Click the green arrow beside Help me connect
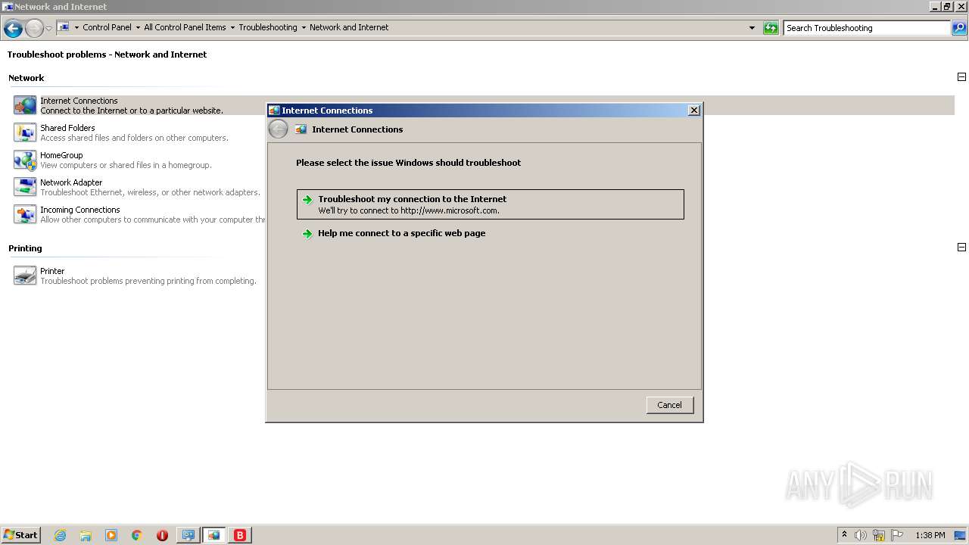This screenshot has width=969, height=545. click(307, 234)
